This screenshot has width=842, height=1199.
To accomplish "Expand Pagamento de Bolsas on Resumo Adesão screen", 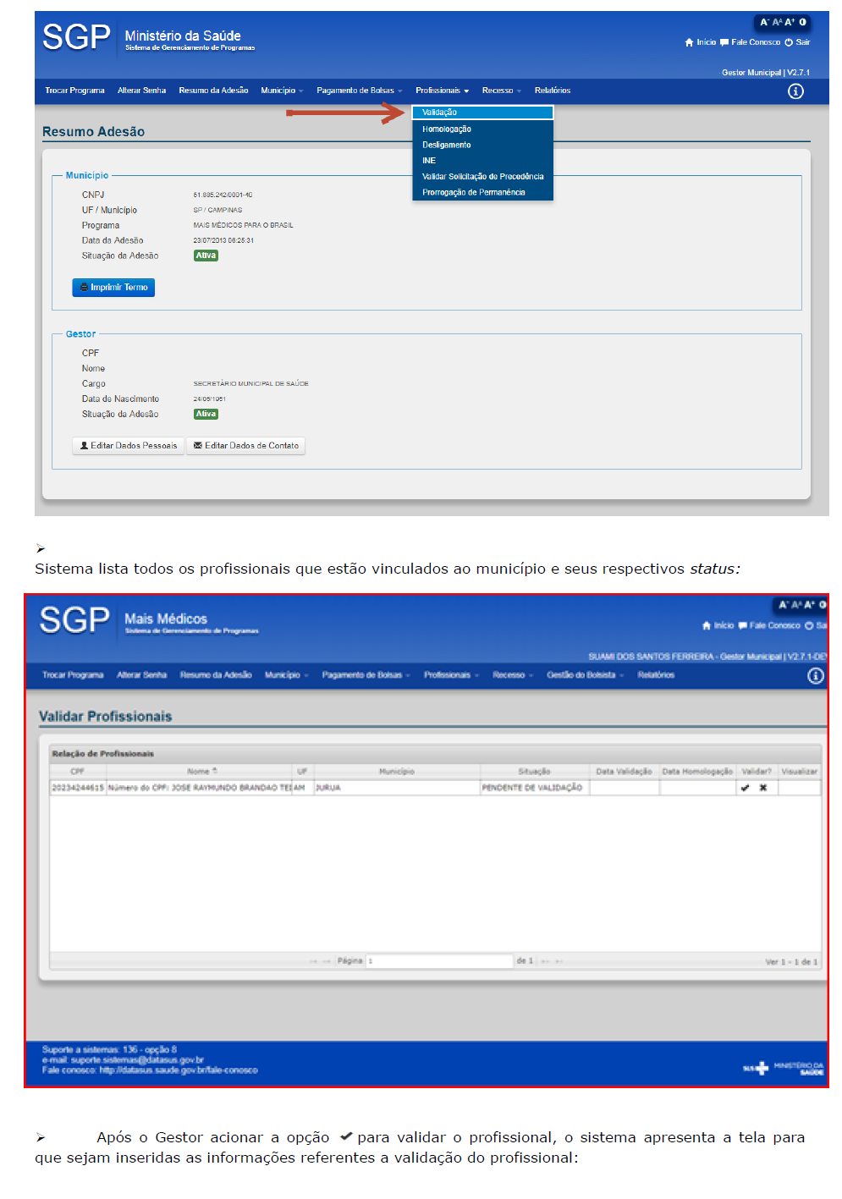I will pyautogui.click(x=360, y=91).
